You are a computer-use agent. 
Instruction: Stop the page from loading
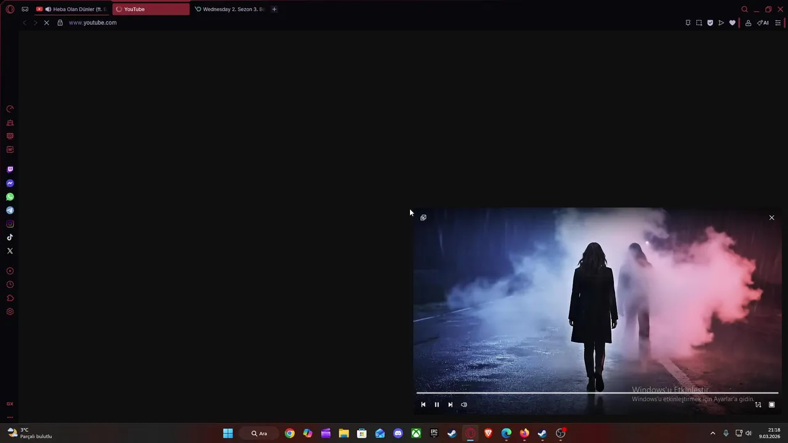tap(46, 23)
